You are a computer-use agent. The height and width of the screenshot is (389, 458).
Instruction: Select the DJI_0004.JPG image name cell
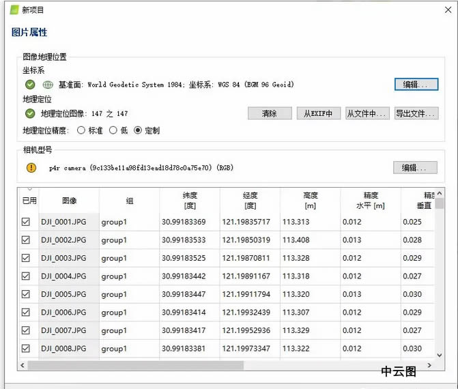(69, 276)
